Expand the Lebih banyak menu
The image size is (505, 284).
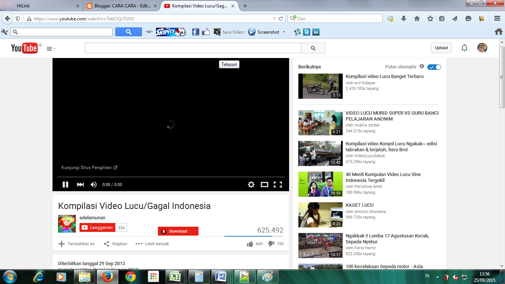click(152, 244)
